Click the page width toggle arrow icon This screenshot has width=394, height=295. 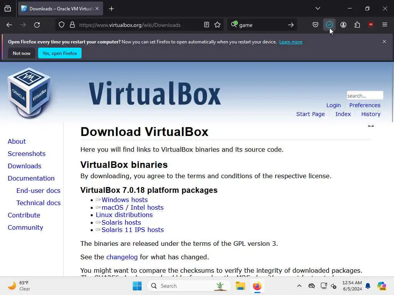click(x=371, y=126)
